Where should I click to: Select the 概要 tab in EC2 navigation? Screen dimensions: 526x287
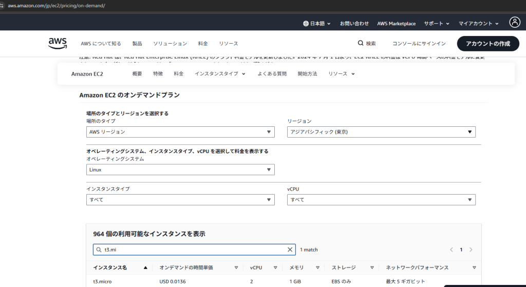(137, 74)
